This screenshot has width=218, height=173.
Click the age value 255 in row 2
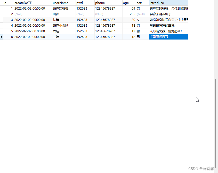132,14
